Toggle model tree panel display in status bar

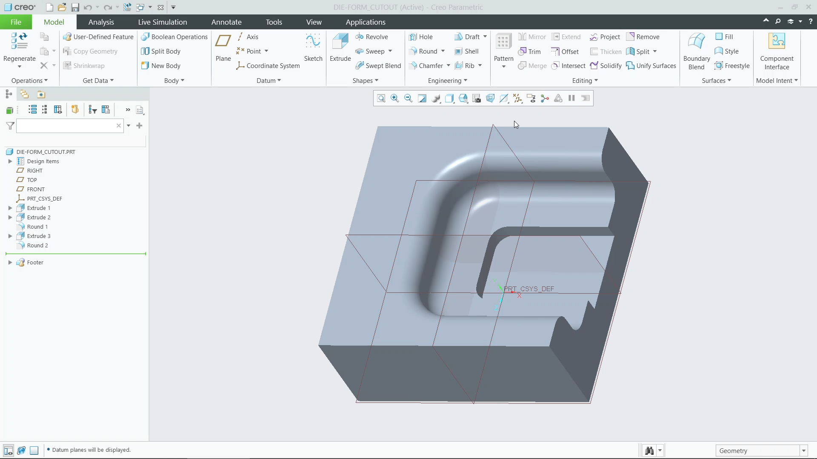(x=8, y=450)
